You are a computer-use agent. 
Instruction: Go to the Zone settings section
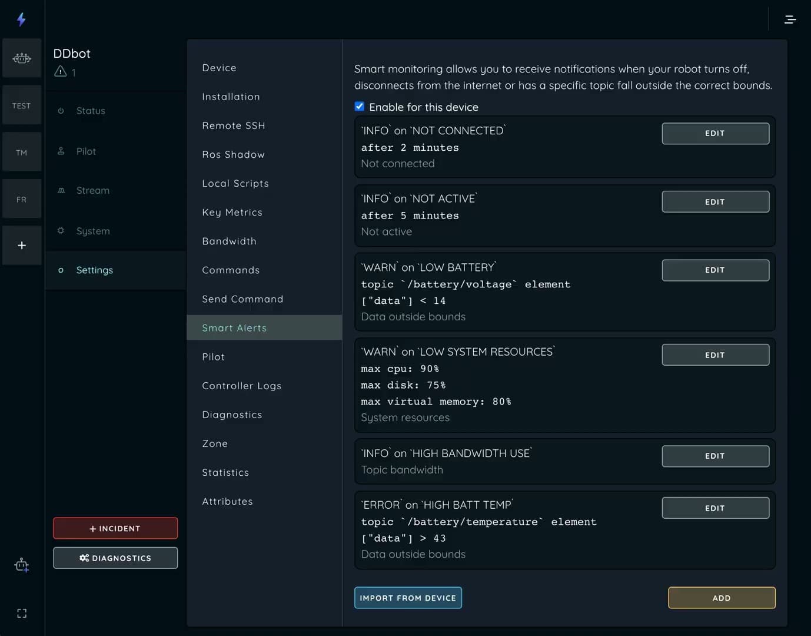pyautogui.click(x=264, y=443)
